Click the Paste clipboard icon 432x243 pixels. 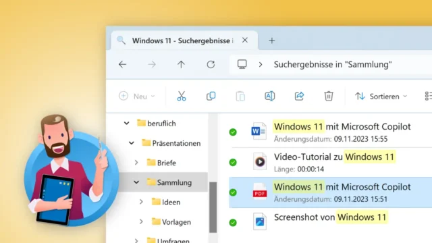pos(240,96)
